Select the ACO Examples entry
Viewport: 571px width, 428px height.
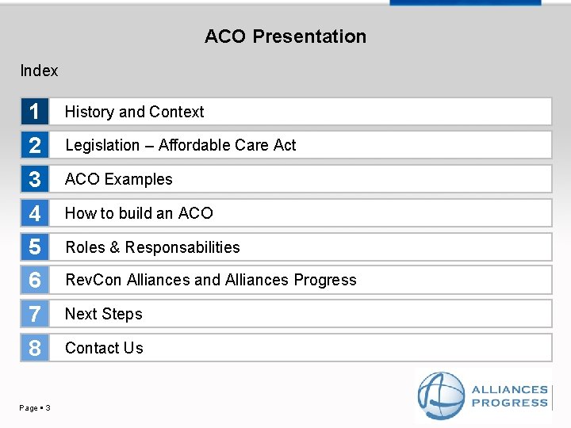pyautogui.click(x=118, y=179)
